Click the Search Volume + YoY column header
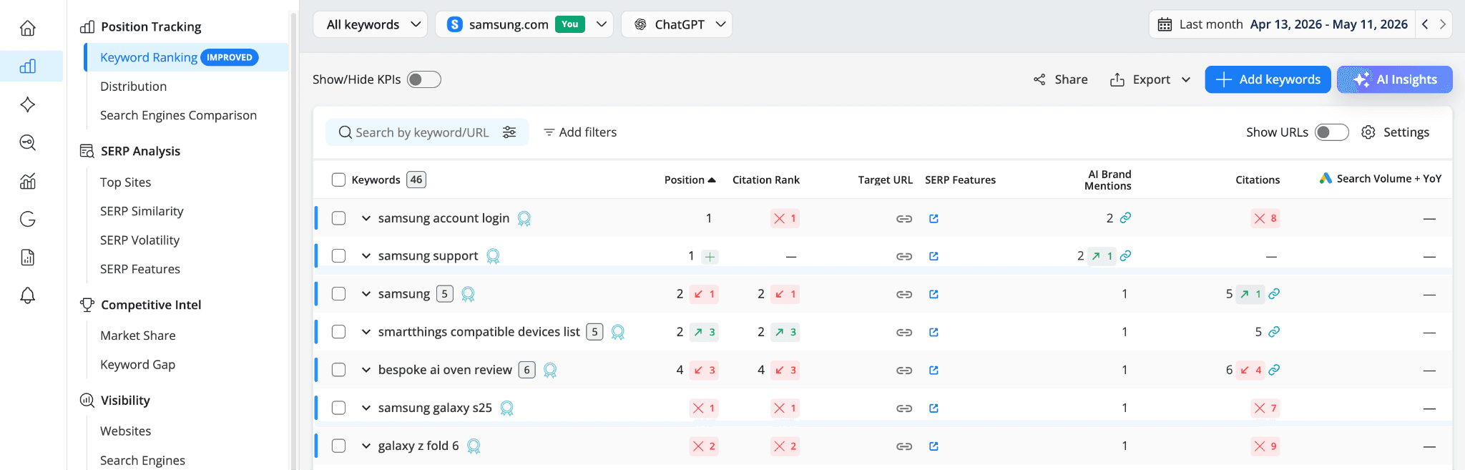Screen dimensions: 1465x470 point(1381,179)
